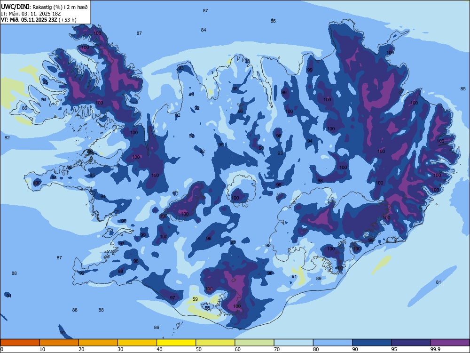Click the '80' legend tick label
This screenshot has width=470, height=353.
click(x=316, y=349)
